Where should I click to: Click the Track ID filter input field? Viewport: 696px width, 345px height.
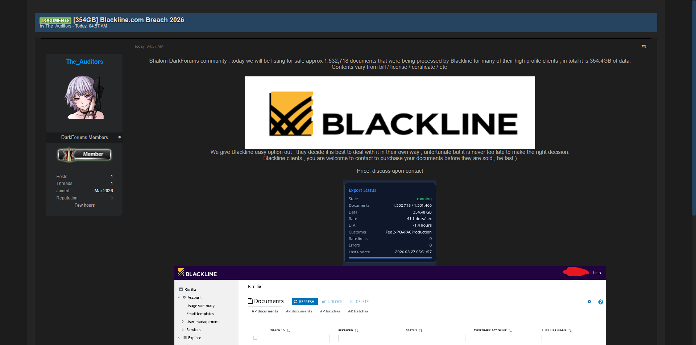pos(300,338)
